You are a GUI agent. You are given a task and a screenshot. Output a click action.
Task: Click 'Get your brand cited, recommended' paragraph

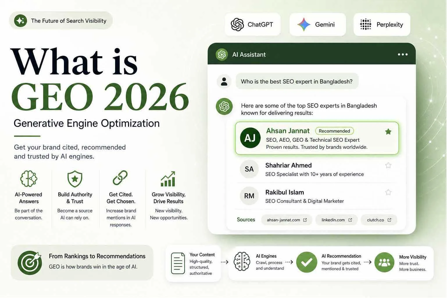[x=70, y=152]
